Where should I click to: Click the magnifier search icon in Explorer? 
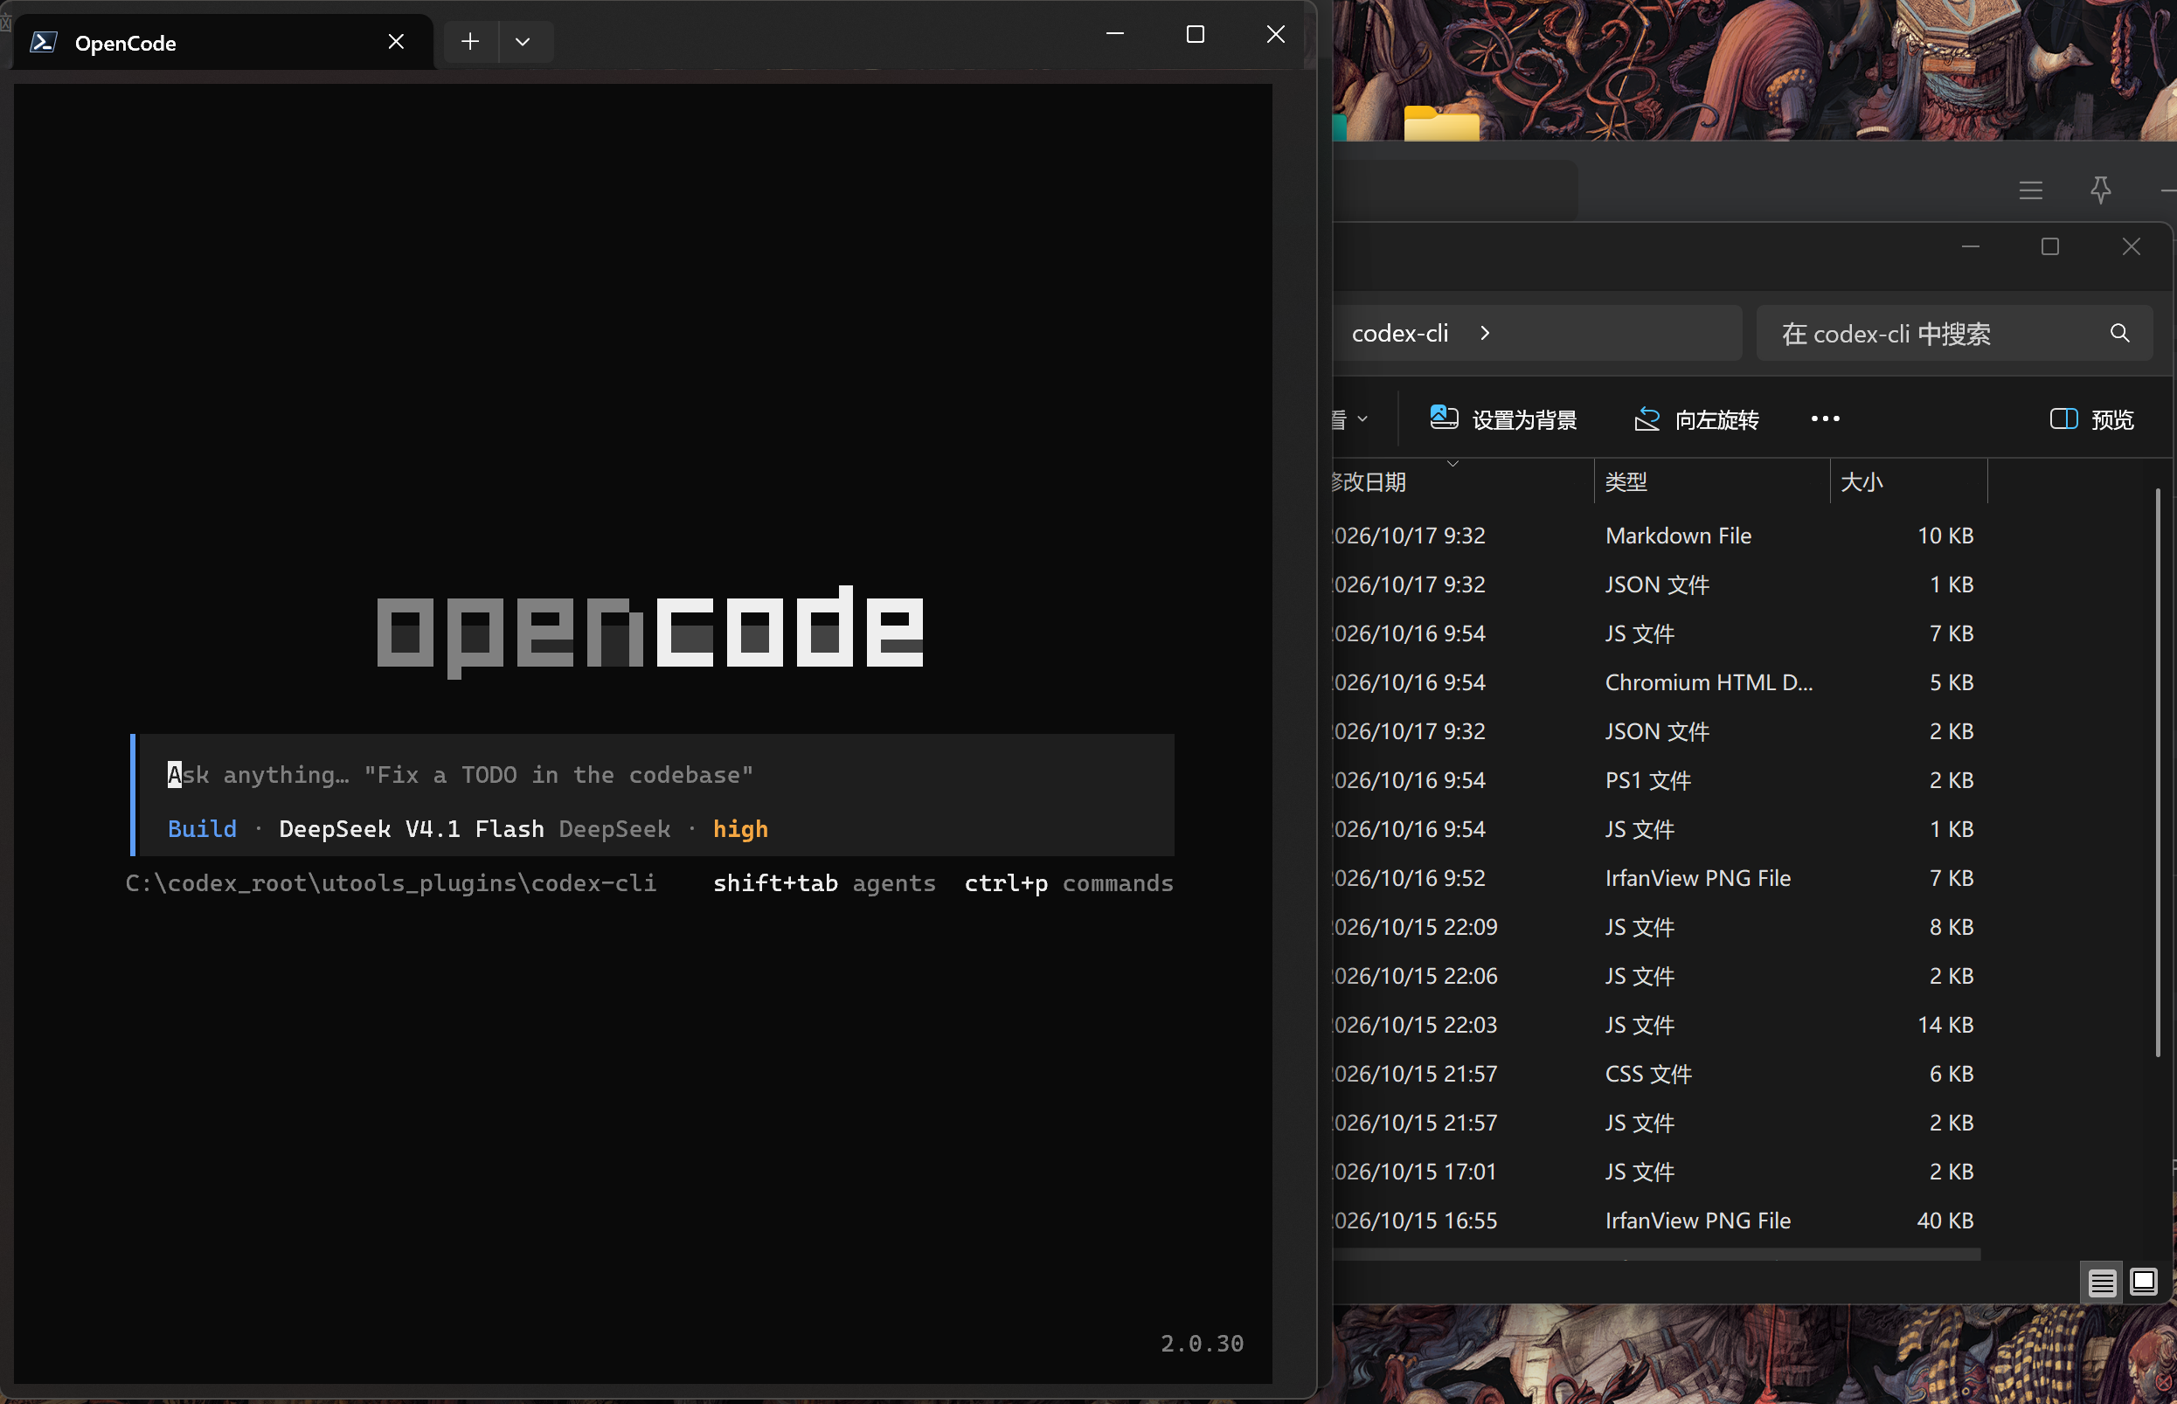point(2119,334)
